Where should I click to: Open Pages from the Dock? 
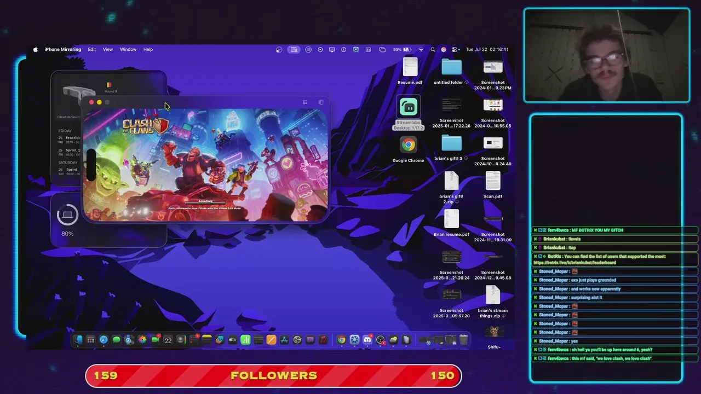[271, 340]
